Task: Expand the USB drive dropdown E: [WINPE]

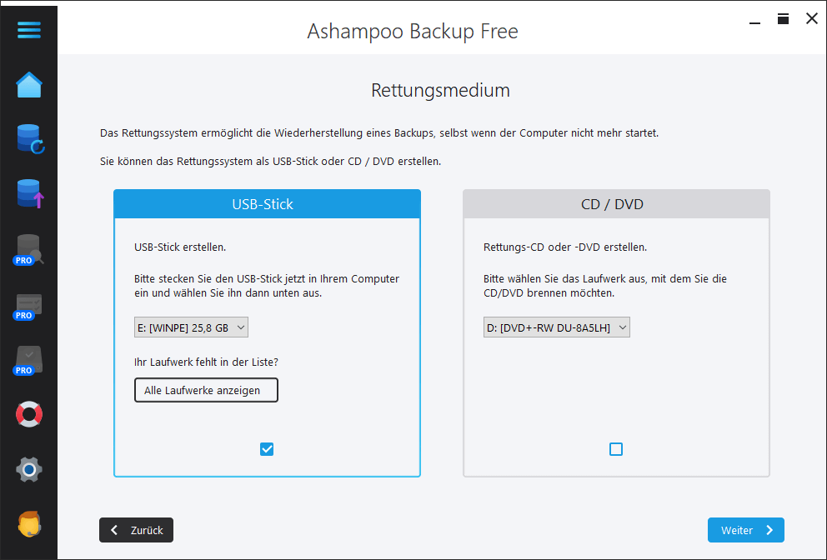Action: point(191,327)
